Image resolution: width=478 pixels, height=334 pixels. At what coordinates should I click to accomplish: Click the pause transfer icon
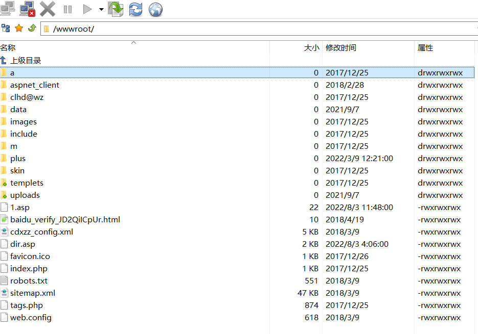pos(67,9)
